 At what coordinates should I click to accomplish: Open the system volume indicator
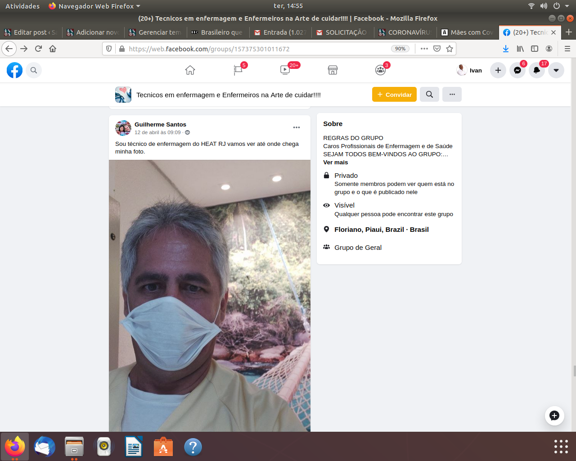544,6
